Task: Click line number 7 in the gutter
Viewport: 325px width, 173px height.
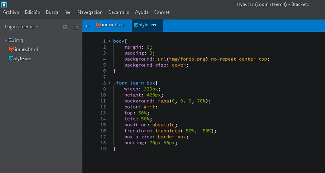Action: pyautogui.click(x=104, y=77)
